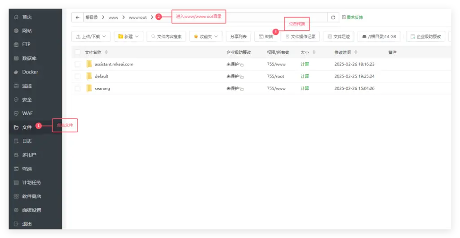The width and height of the screenshot is (460, 238).
Task: Click the empty path input area
Action: coord(276,17)
